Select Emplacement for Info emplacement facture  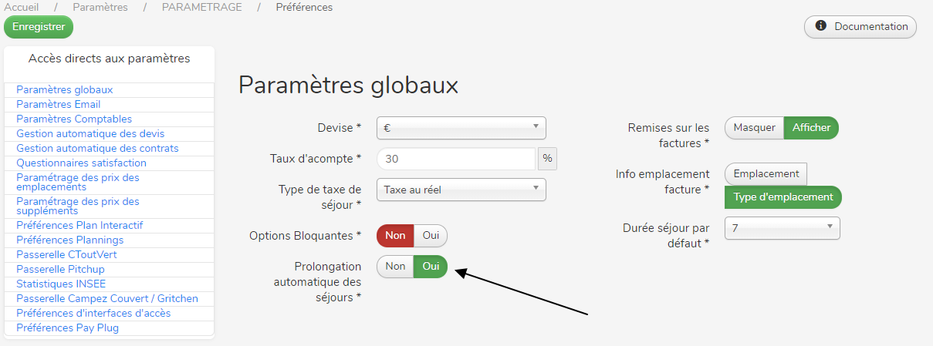tap(766, 174)
